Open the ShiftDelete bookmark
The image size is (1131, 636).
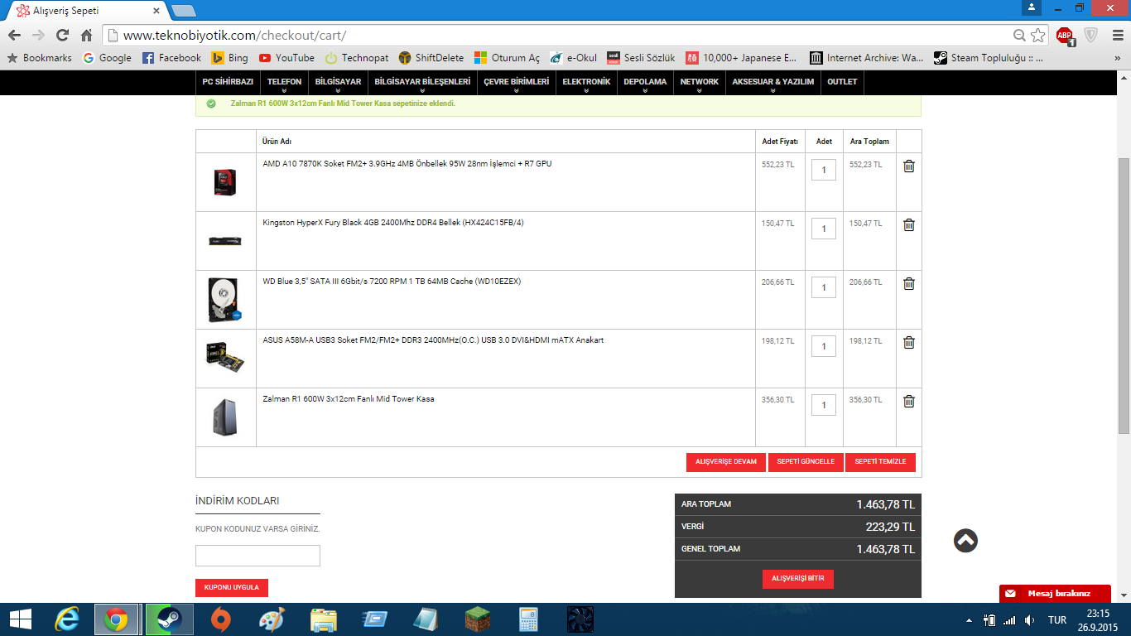click(431, 58)
